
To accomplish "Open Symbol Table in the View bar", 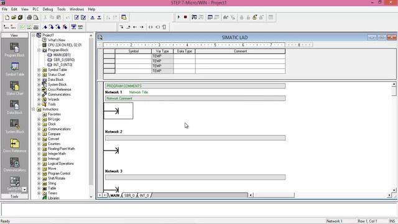I will 14,69.
